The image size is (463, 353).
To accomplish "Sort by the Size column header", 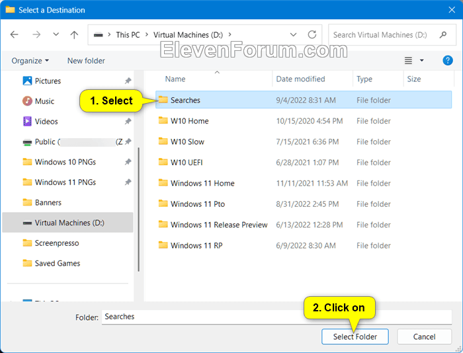I will click(x=413, y=79).
